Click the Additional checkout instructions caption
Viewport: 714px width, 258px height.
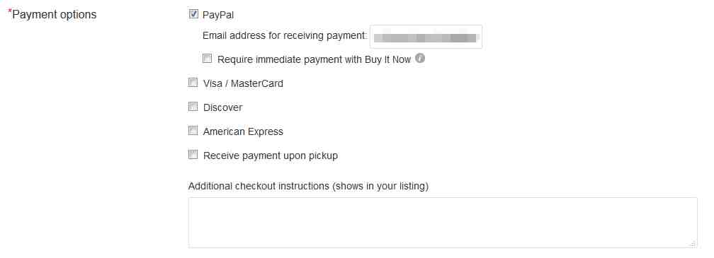pos(308,186)
